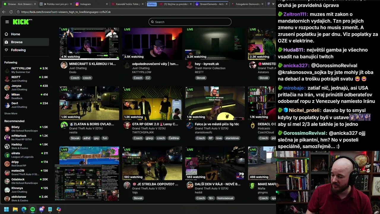Viewport: 380px width, 214px height.
Task: Switch to Kalendář hráče tab
Action: pyautogui.click(x=127, y=4)
